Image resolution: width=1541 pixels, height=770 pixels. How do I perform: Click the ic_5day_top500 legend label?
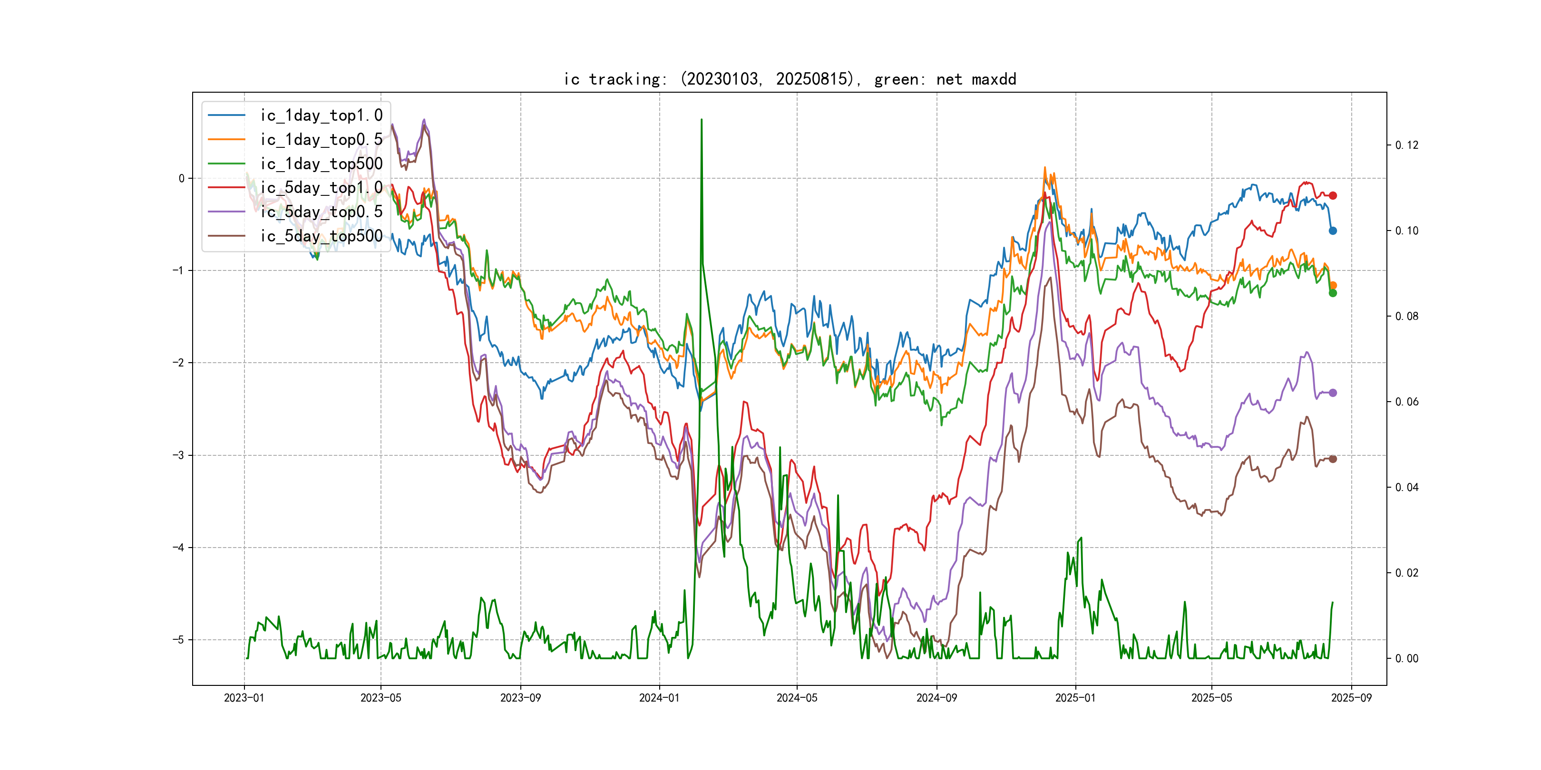[x=321, y=236]
